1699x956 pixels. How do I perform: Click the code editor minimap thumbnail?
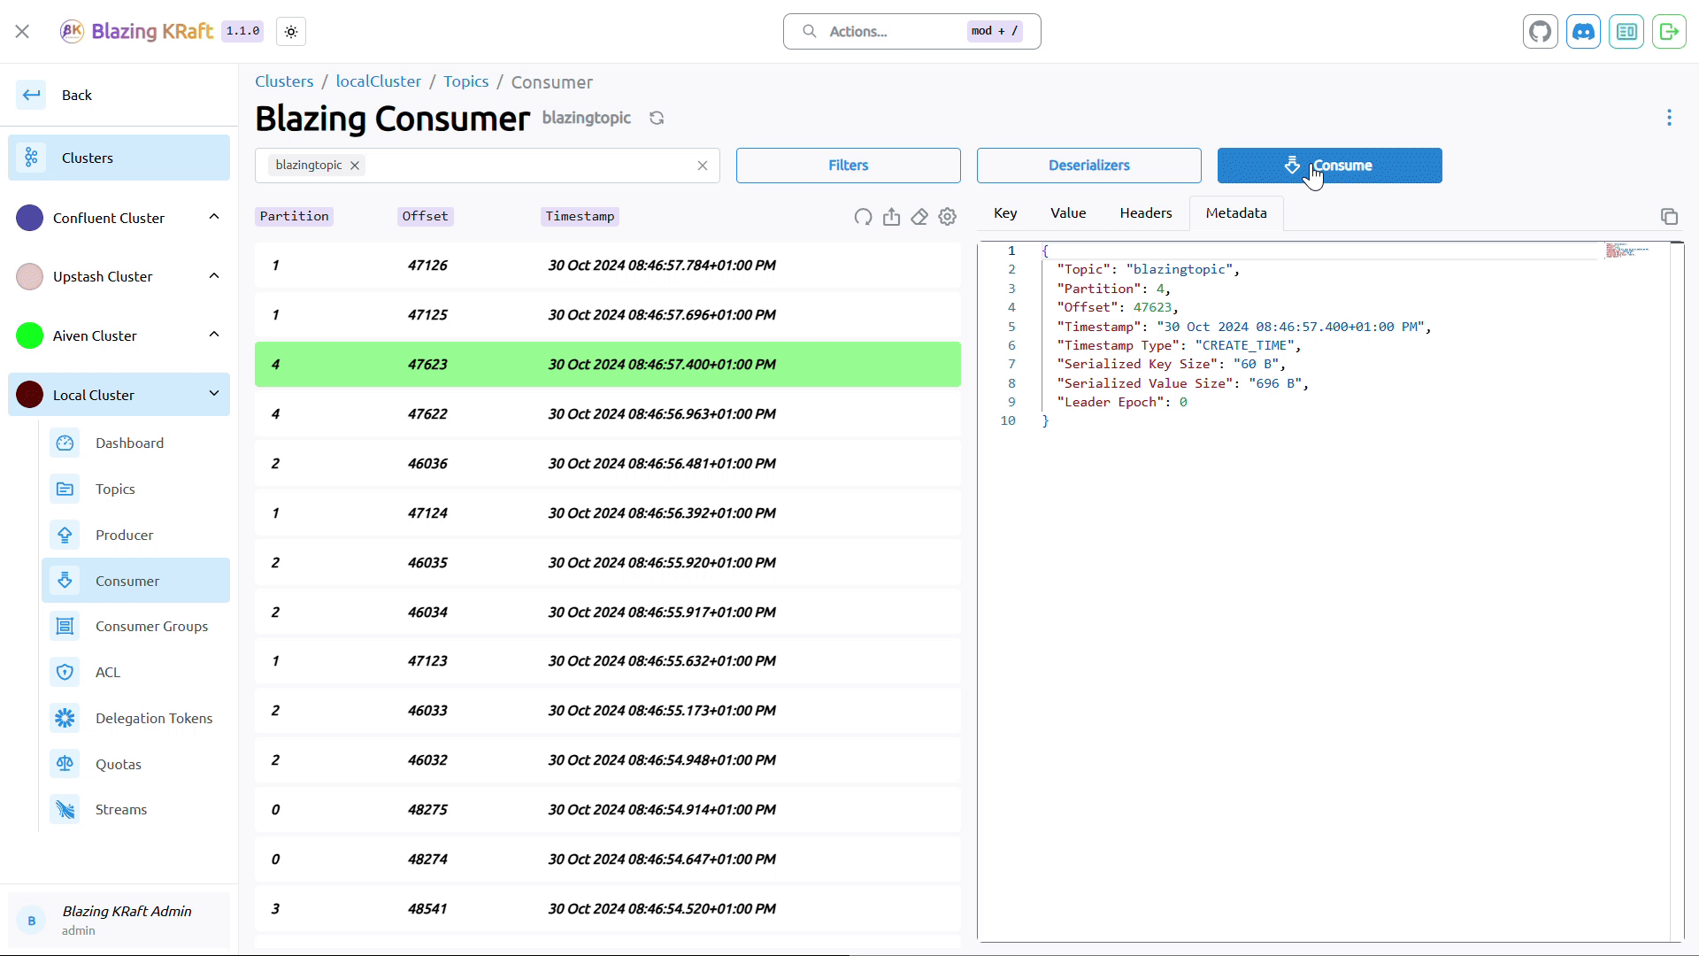[x=1628, y=251]
